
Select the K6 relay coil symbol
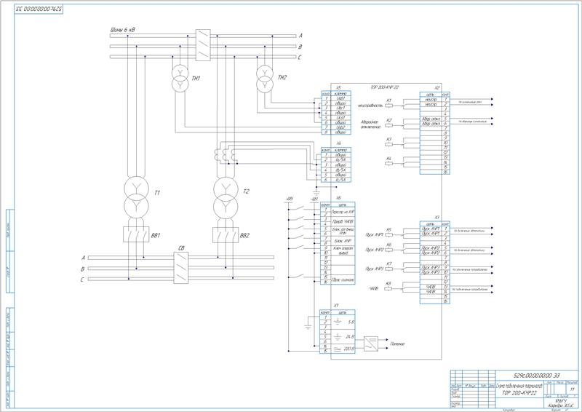[x=388, y=250]
